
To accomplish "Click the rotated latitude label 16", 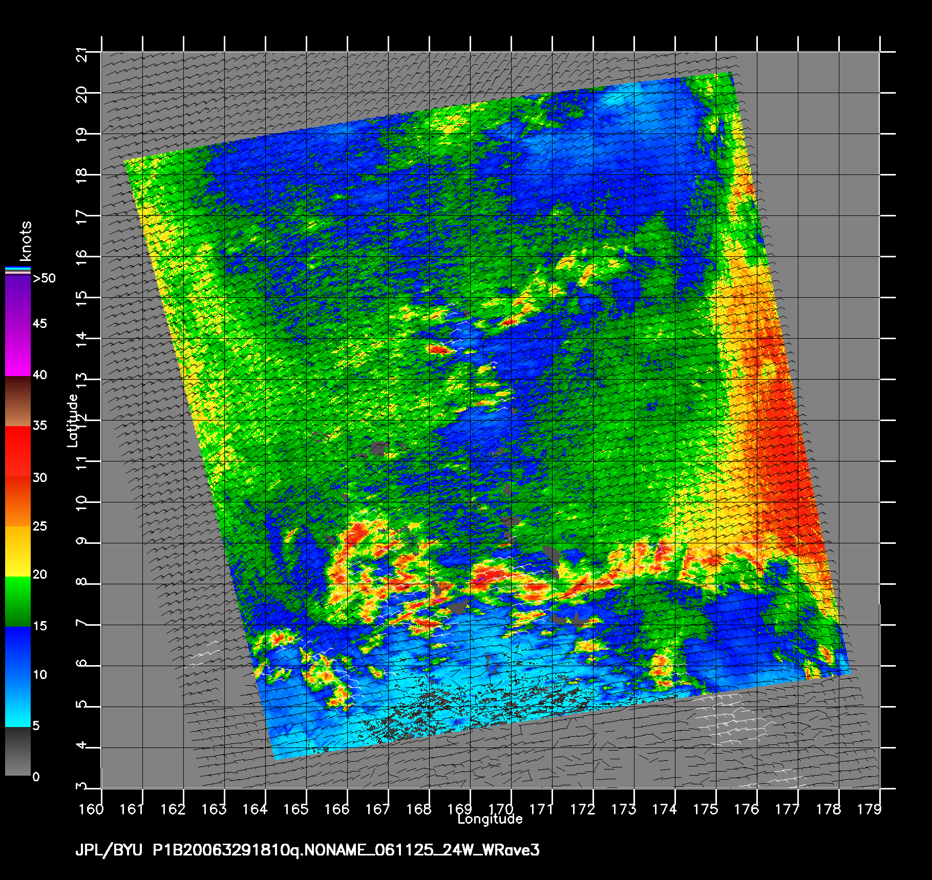I will (82, 258).
